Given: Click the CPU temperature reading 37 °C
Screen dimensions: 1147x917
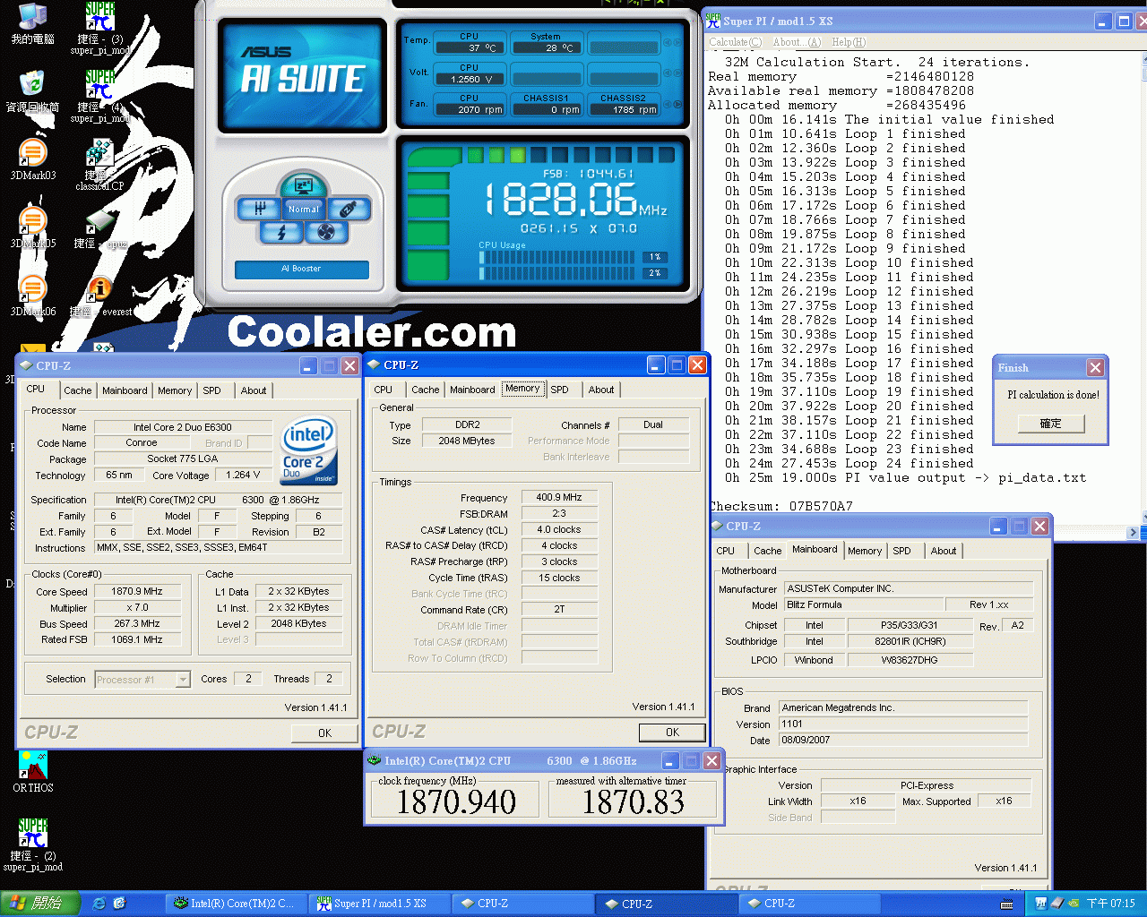Looking at the screenshot, I should (x=470, y=48).
